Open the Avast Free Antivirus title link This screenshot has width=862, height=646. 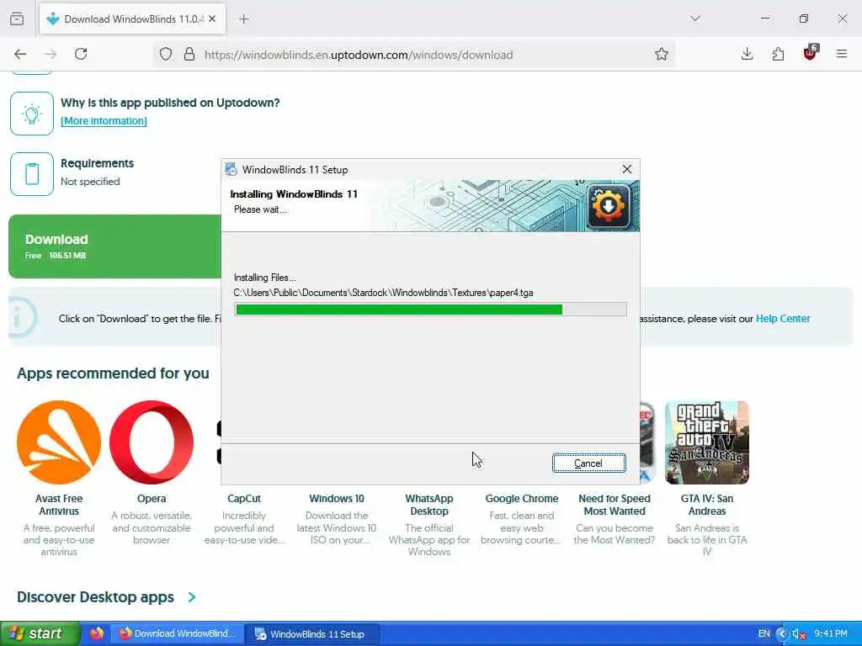point(59,505)
